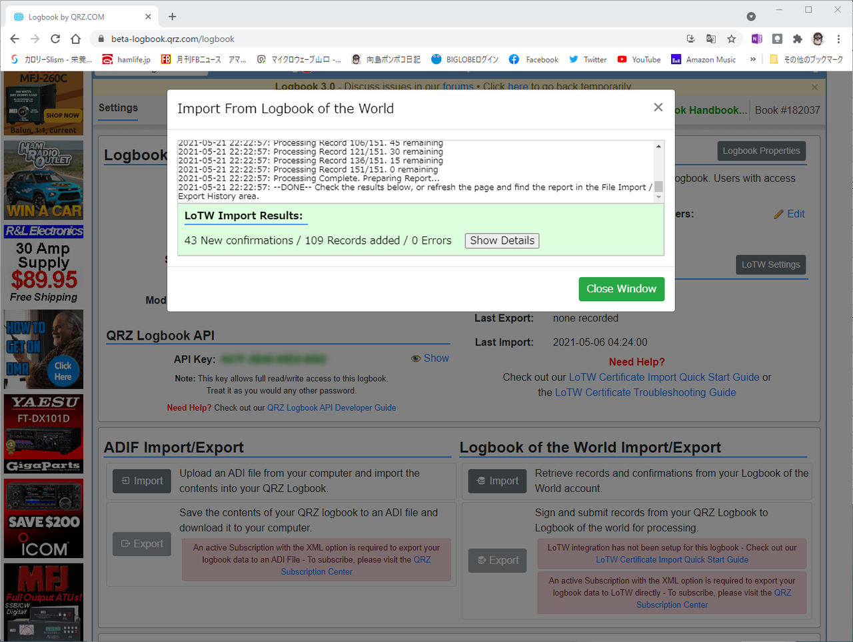Show the hidden API key
The width and height of the screenshot is (853, 642).
[430, 358]
